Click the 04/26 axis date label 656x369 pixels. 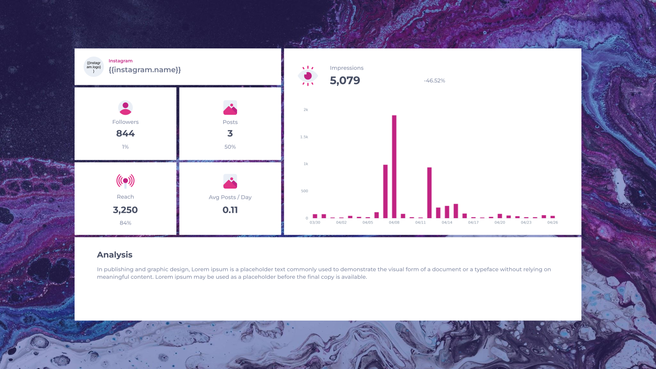pyautogui.click(x=553, y=223)
